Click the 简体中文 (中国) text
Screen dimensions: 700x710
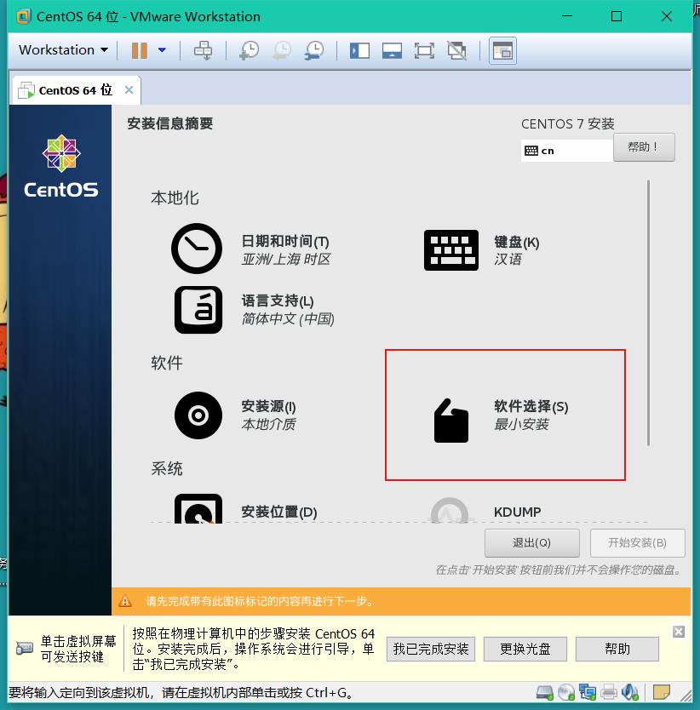coord(288,319)
